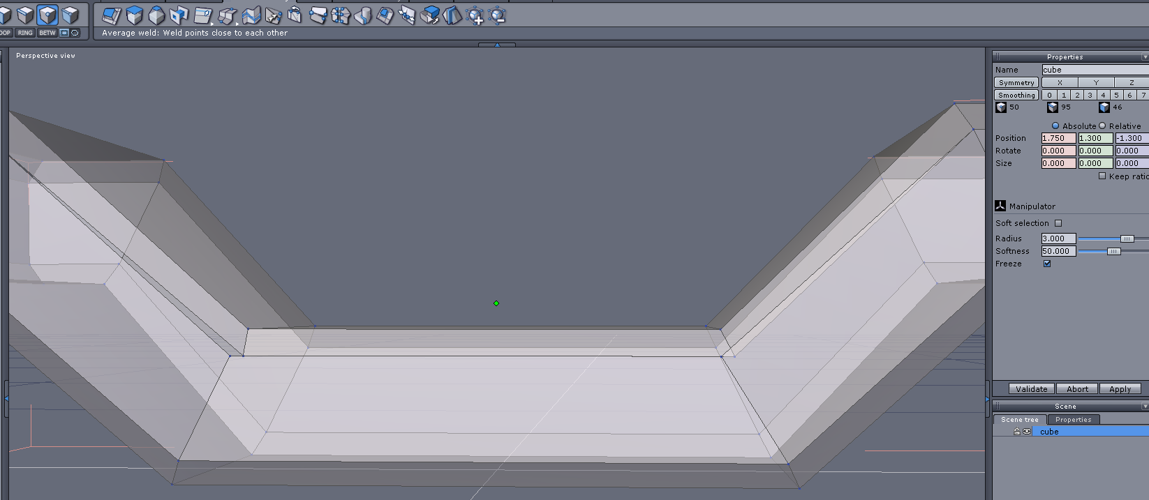Switch to the Scene Properties tab
Image resolution: width=1149 pixels, height=500 pixels.
1074,419
